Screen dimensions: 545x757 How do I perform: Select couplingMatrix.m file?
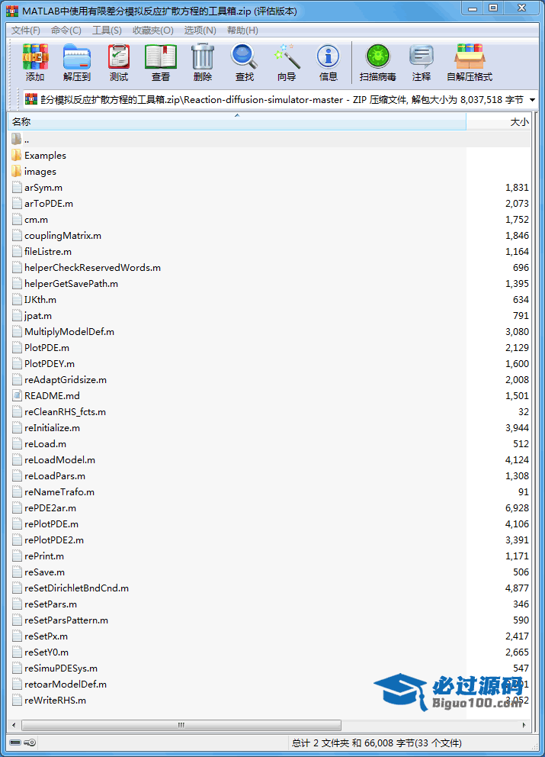coord(63,235)
